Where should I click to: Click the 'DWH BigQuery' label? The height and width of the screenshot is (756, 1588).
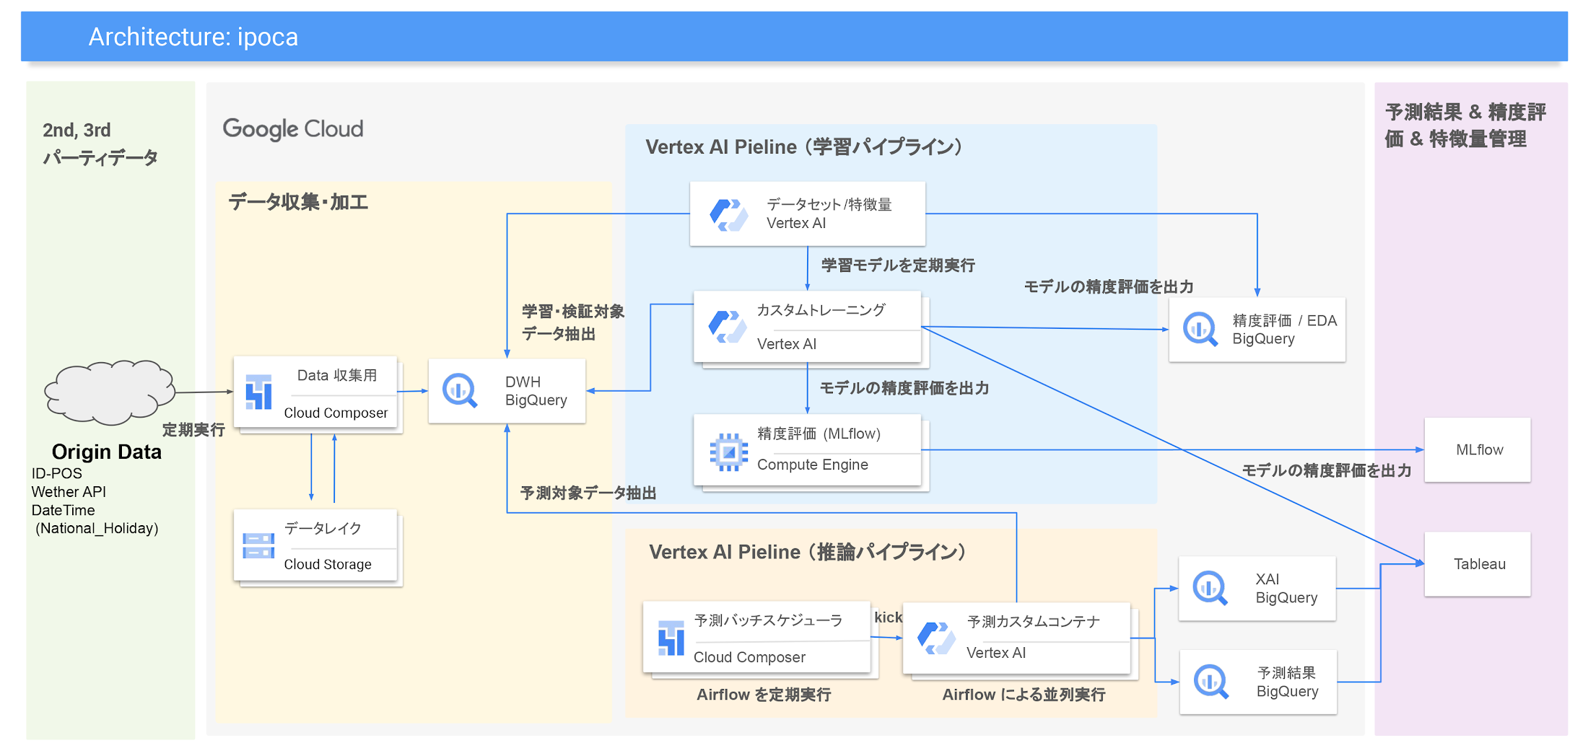(x=536, y=391)
